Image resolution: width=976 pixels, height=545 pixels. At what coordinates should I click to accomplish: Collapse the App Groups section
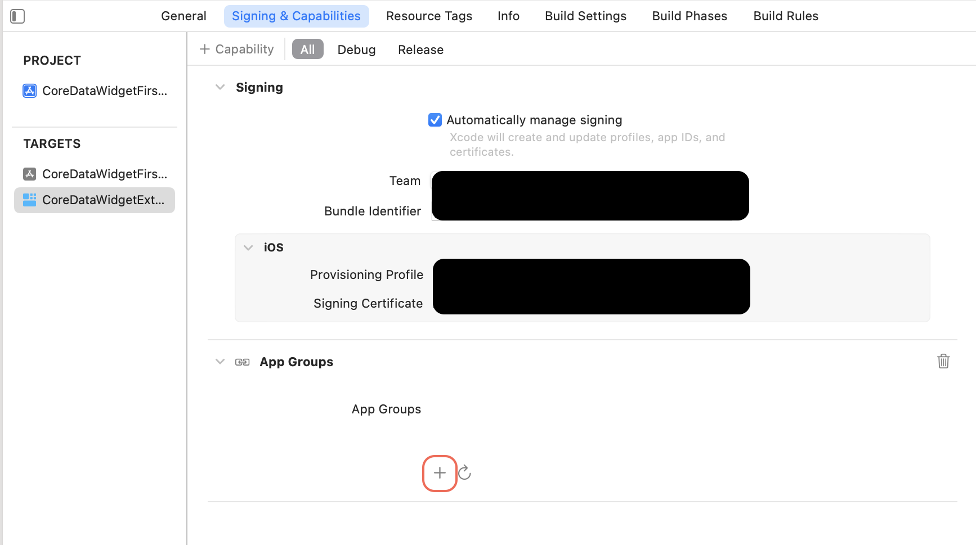[220, 362]
